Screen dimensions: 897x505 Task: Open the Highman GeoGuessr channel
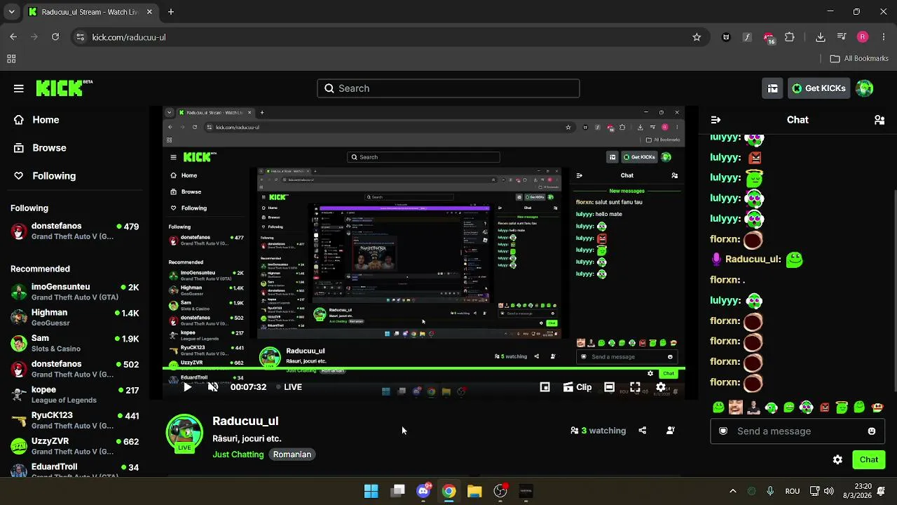click(75, 318)
